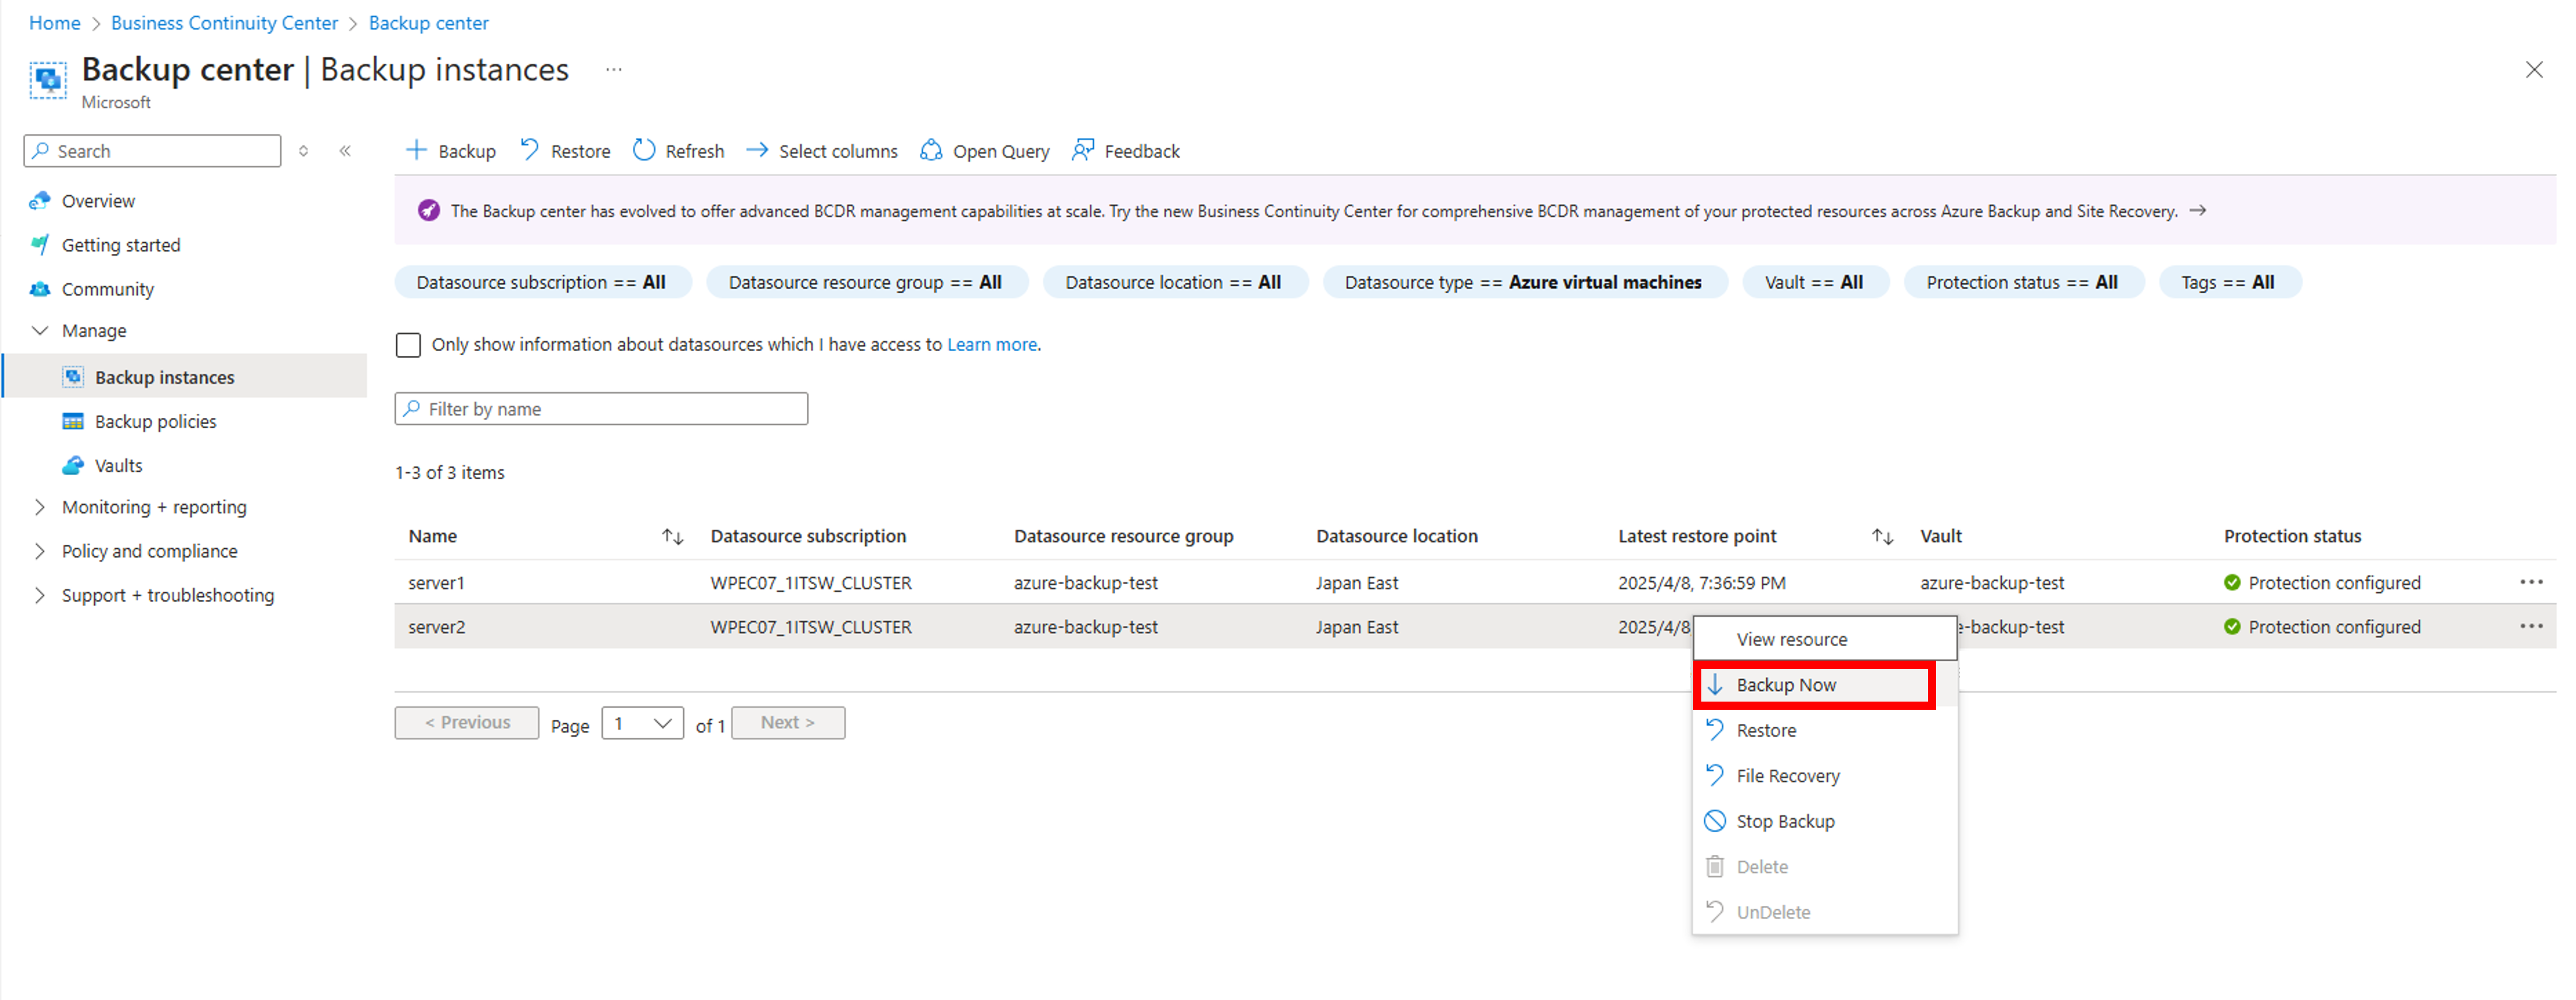Expand Support + troubleshooting section
The width and height of the screenshot is (2576, 1000).
[x=40, y=596]
